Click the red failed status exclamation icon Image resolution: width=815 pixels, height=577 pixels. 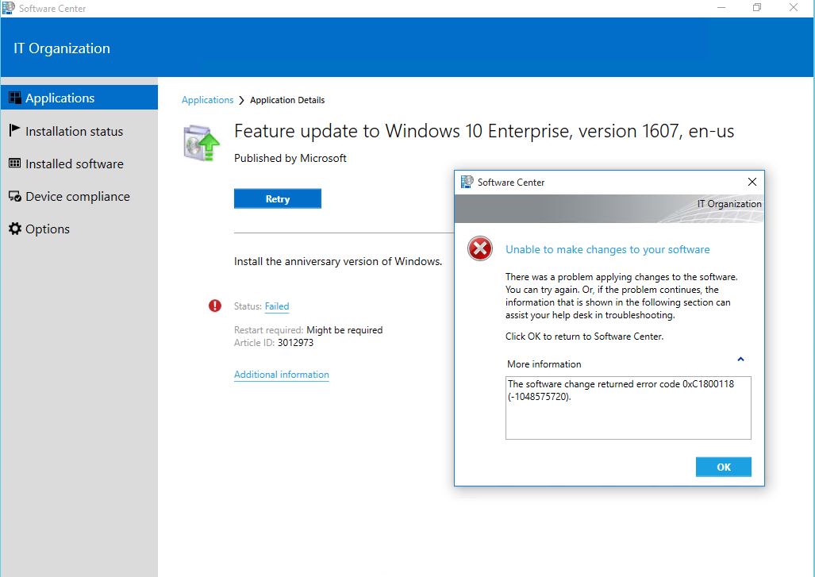pos(215,306)
